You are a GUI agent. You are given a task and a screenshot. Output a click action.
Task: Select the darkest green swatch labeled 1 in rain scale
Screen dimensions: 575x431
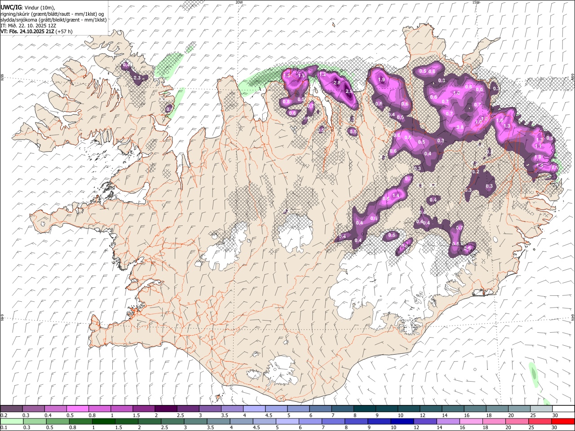coord(103,422)
